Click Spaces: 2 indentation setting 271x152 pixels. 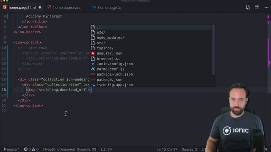coord(189,149)
